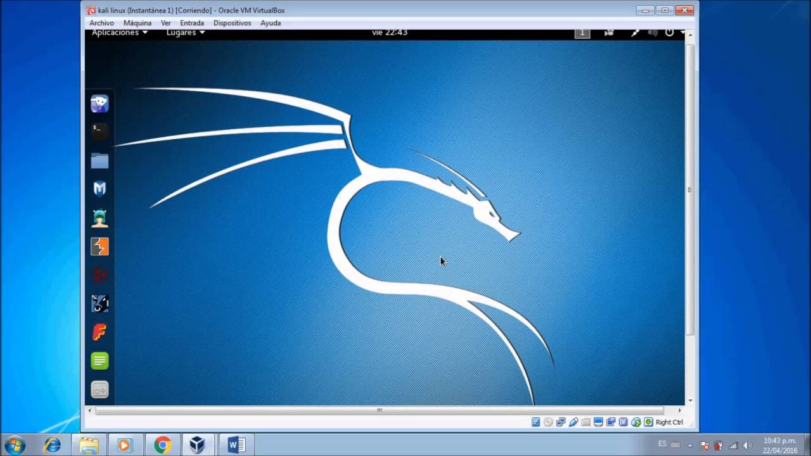Click the gray icon at dock bottom
811x456 pixels.
tap(99, 389)
